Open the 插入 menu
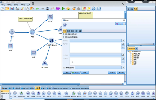This screenshot has width=156, height=100. coord(16,5)
